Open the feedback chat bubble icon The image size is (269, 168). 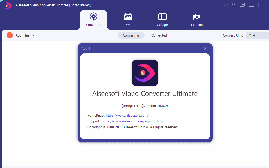[242, 5]
